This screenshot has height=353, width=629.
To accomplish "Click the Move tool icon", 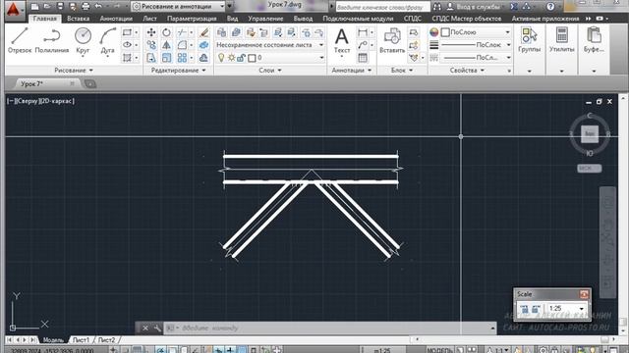I will coord(151,32).
